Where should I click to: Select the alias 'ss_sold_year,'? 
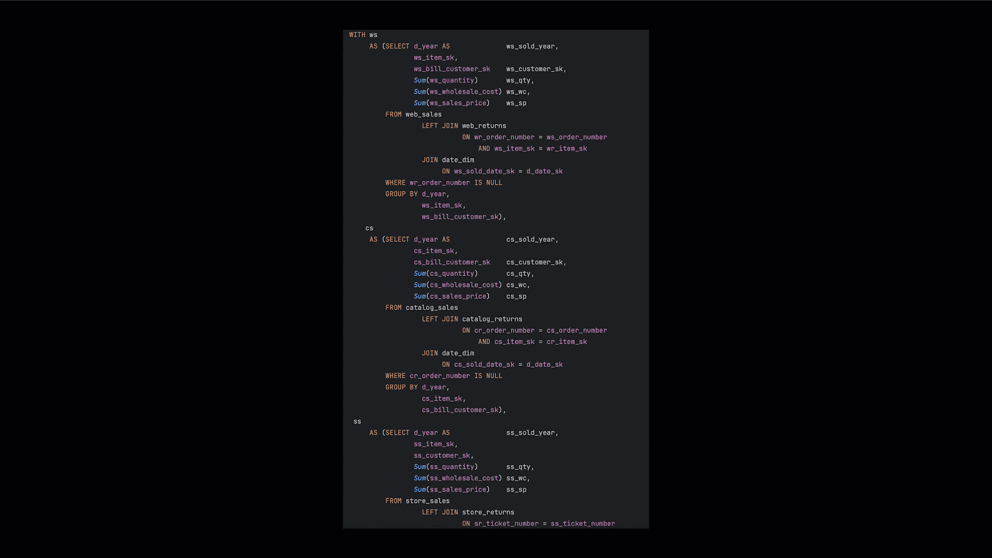click(x=532, y=433)
